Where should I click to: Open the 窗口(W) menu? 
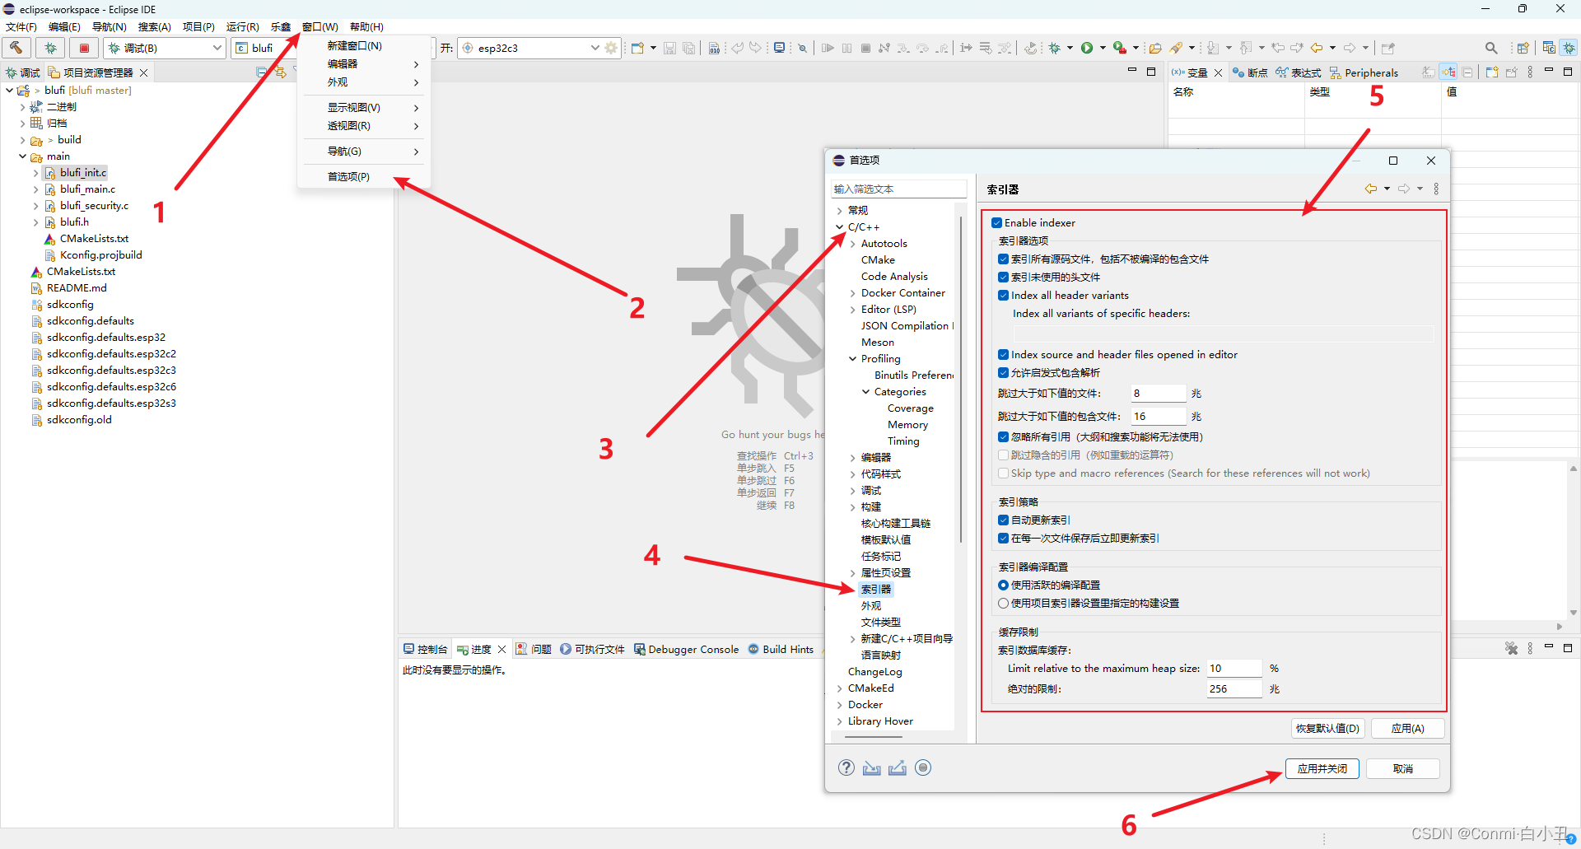(319, 26)
